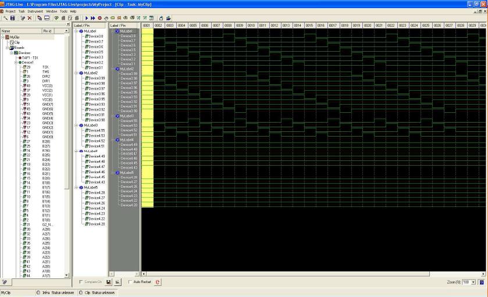Collapse the Devices tree node
This screenshot has width=488, height=297.
12,53
